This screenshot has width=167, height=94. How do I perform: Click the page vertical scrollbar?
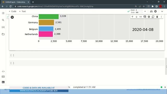pyautogui.click(x=166, y=66)
